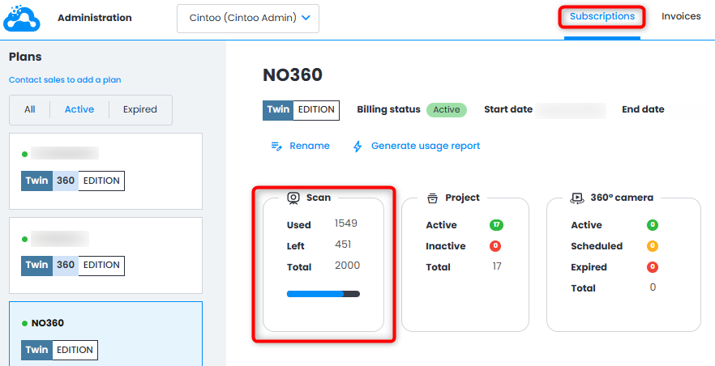Click the Plans sidebar heading
This screenshot has height=366, width=715.
pos(25,57)
